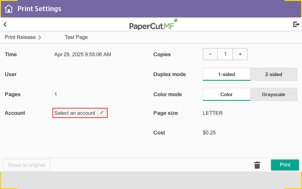
Task: Choose Color print mode
Action: [226, 94]
